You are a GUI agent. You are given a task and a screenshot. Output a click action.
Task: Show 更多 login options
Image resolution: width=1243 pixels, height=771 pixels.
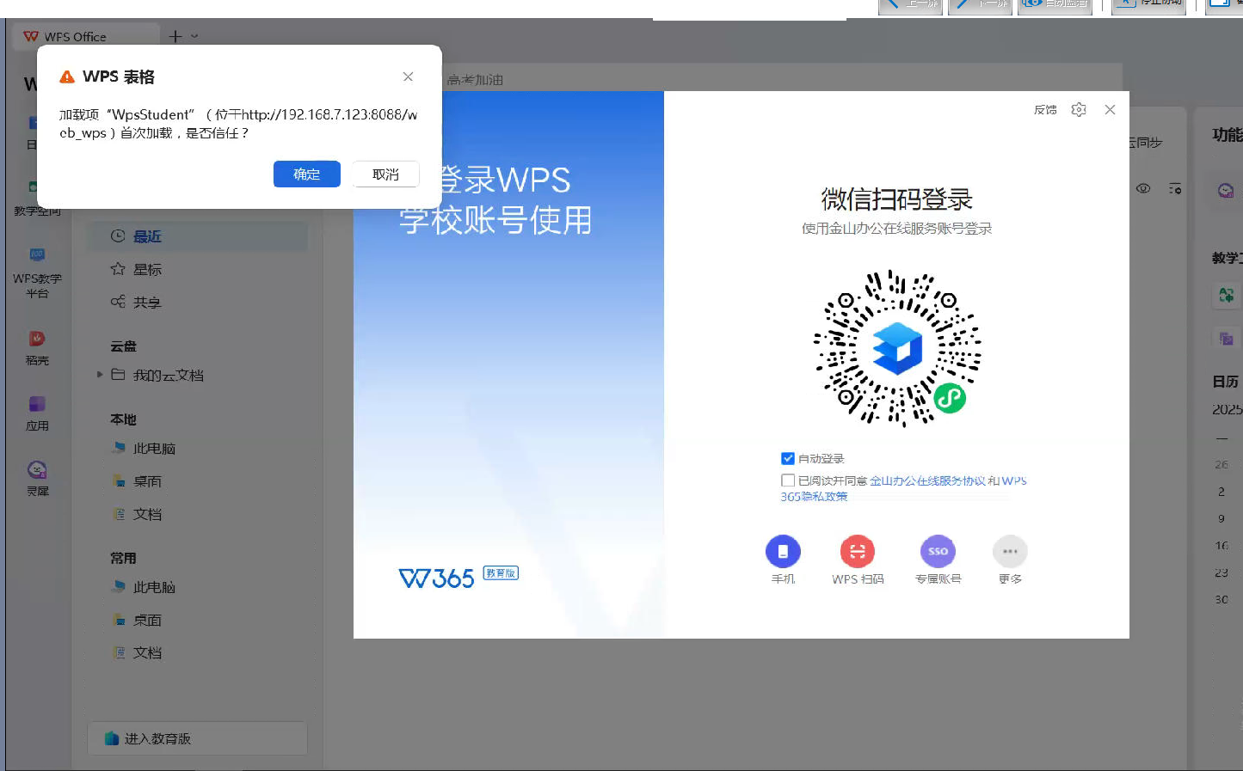tap(1010, 552)
